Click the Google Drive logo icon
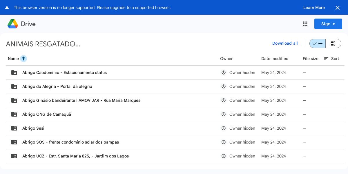Viewport: 348px width, 174px height. pyautogui.click(x=13, y=24)
